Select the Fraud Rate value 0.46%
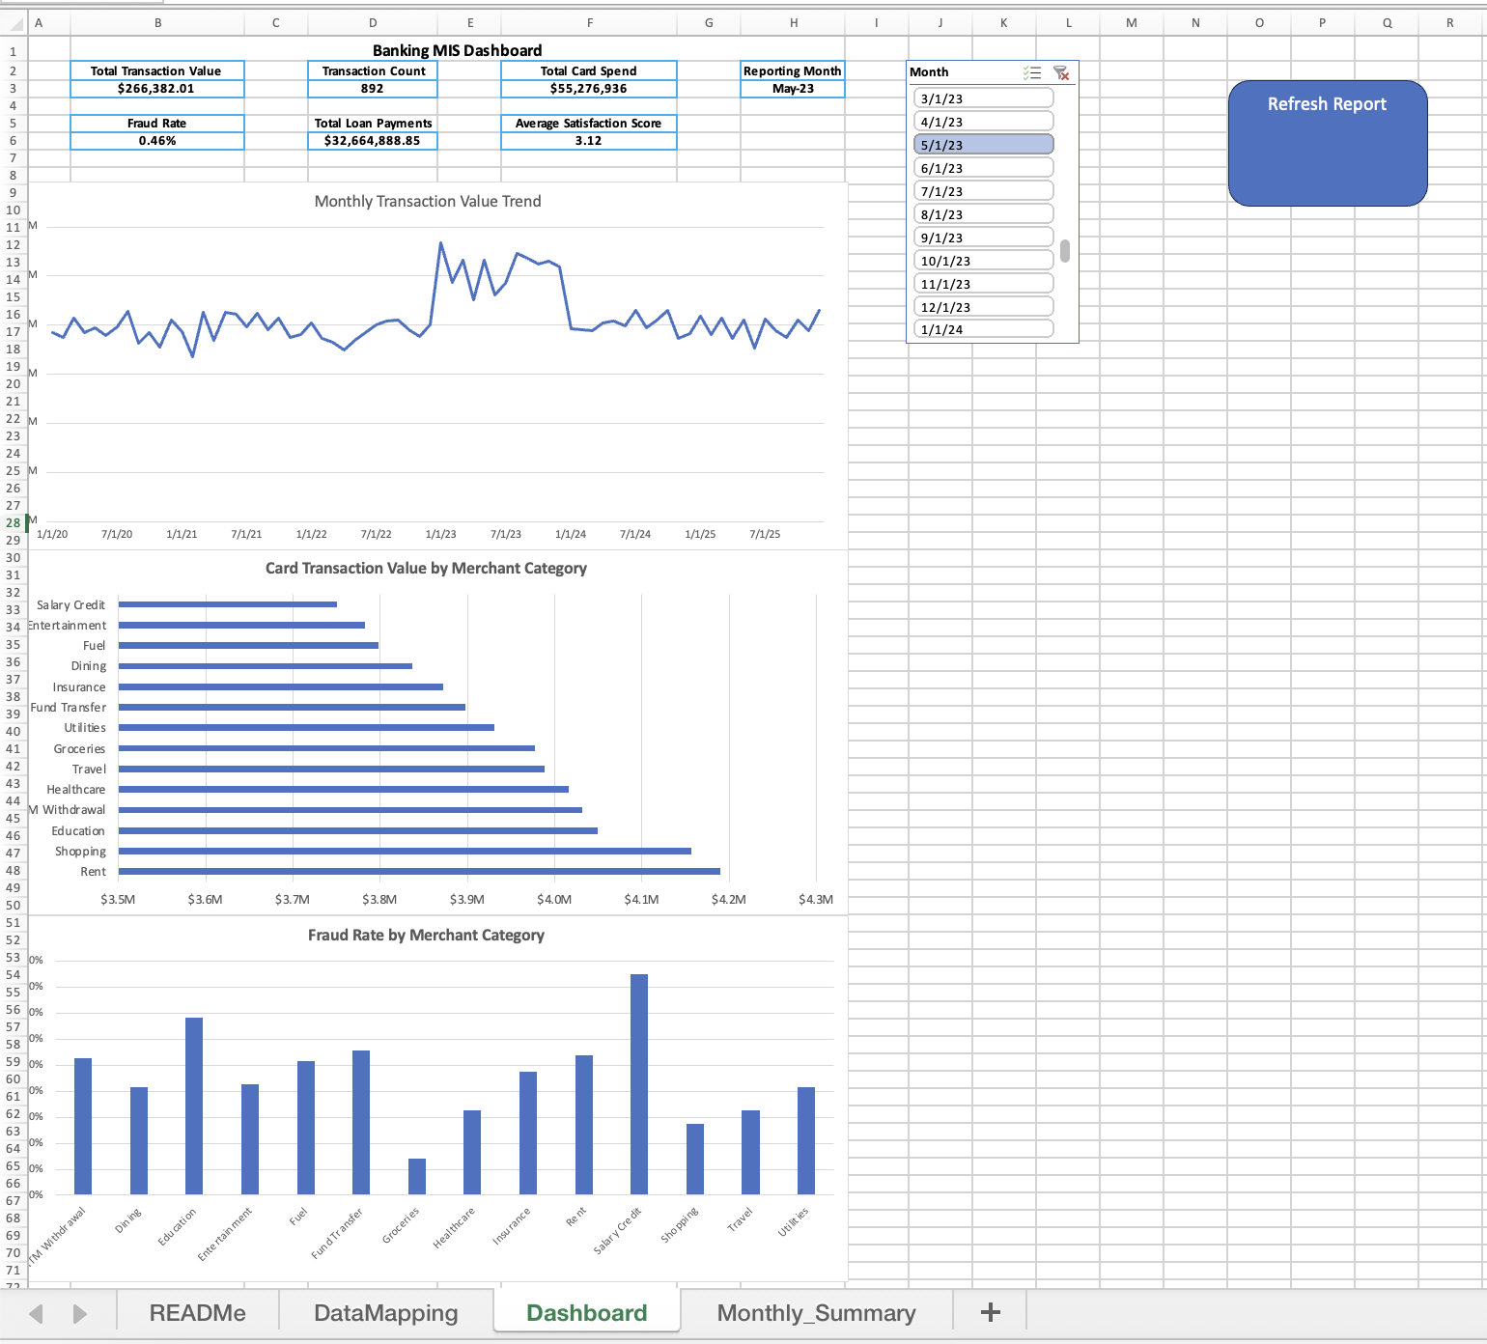Screen dimensions: 1487x1344 [156, 140]
